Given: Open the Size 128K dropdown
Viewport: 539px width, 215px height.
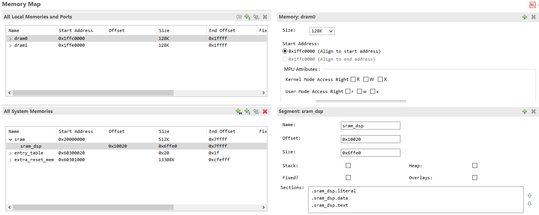Looking at the screenshot, I should [322, 31].
